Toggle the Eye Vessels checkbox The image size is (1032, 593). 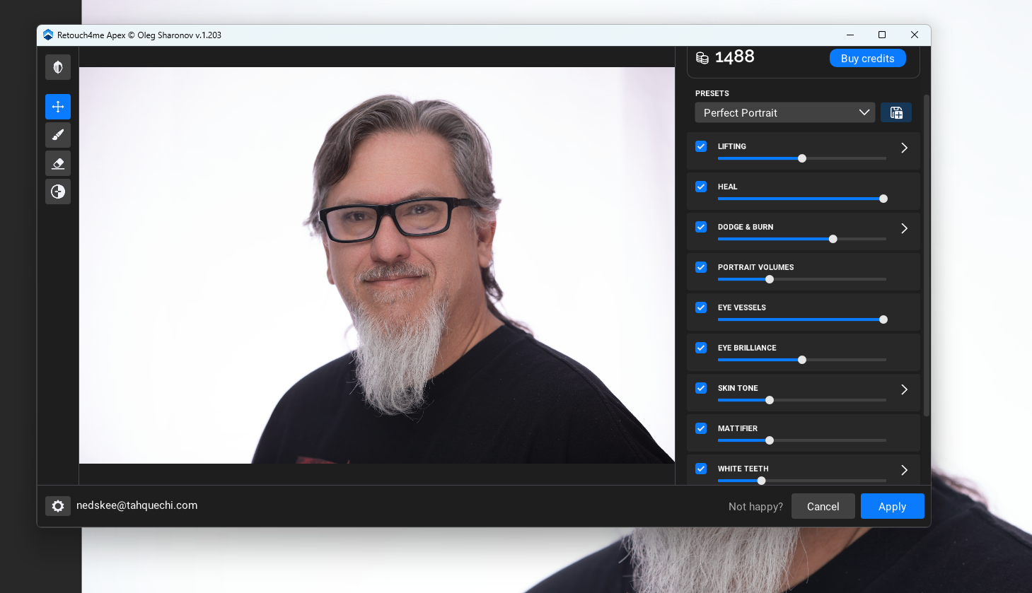click(701, 307)
